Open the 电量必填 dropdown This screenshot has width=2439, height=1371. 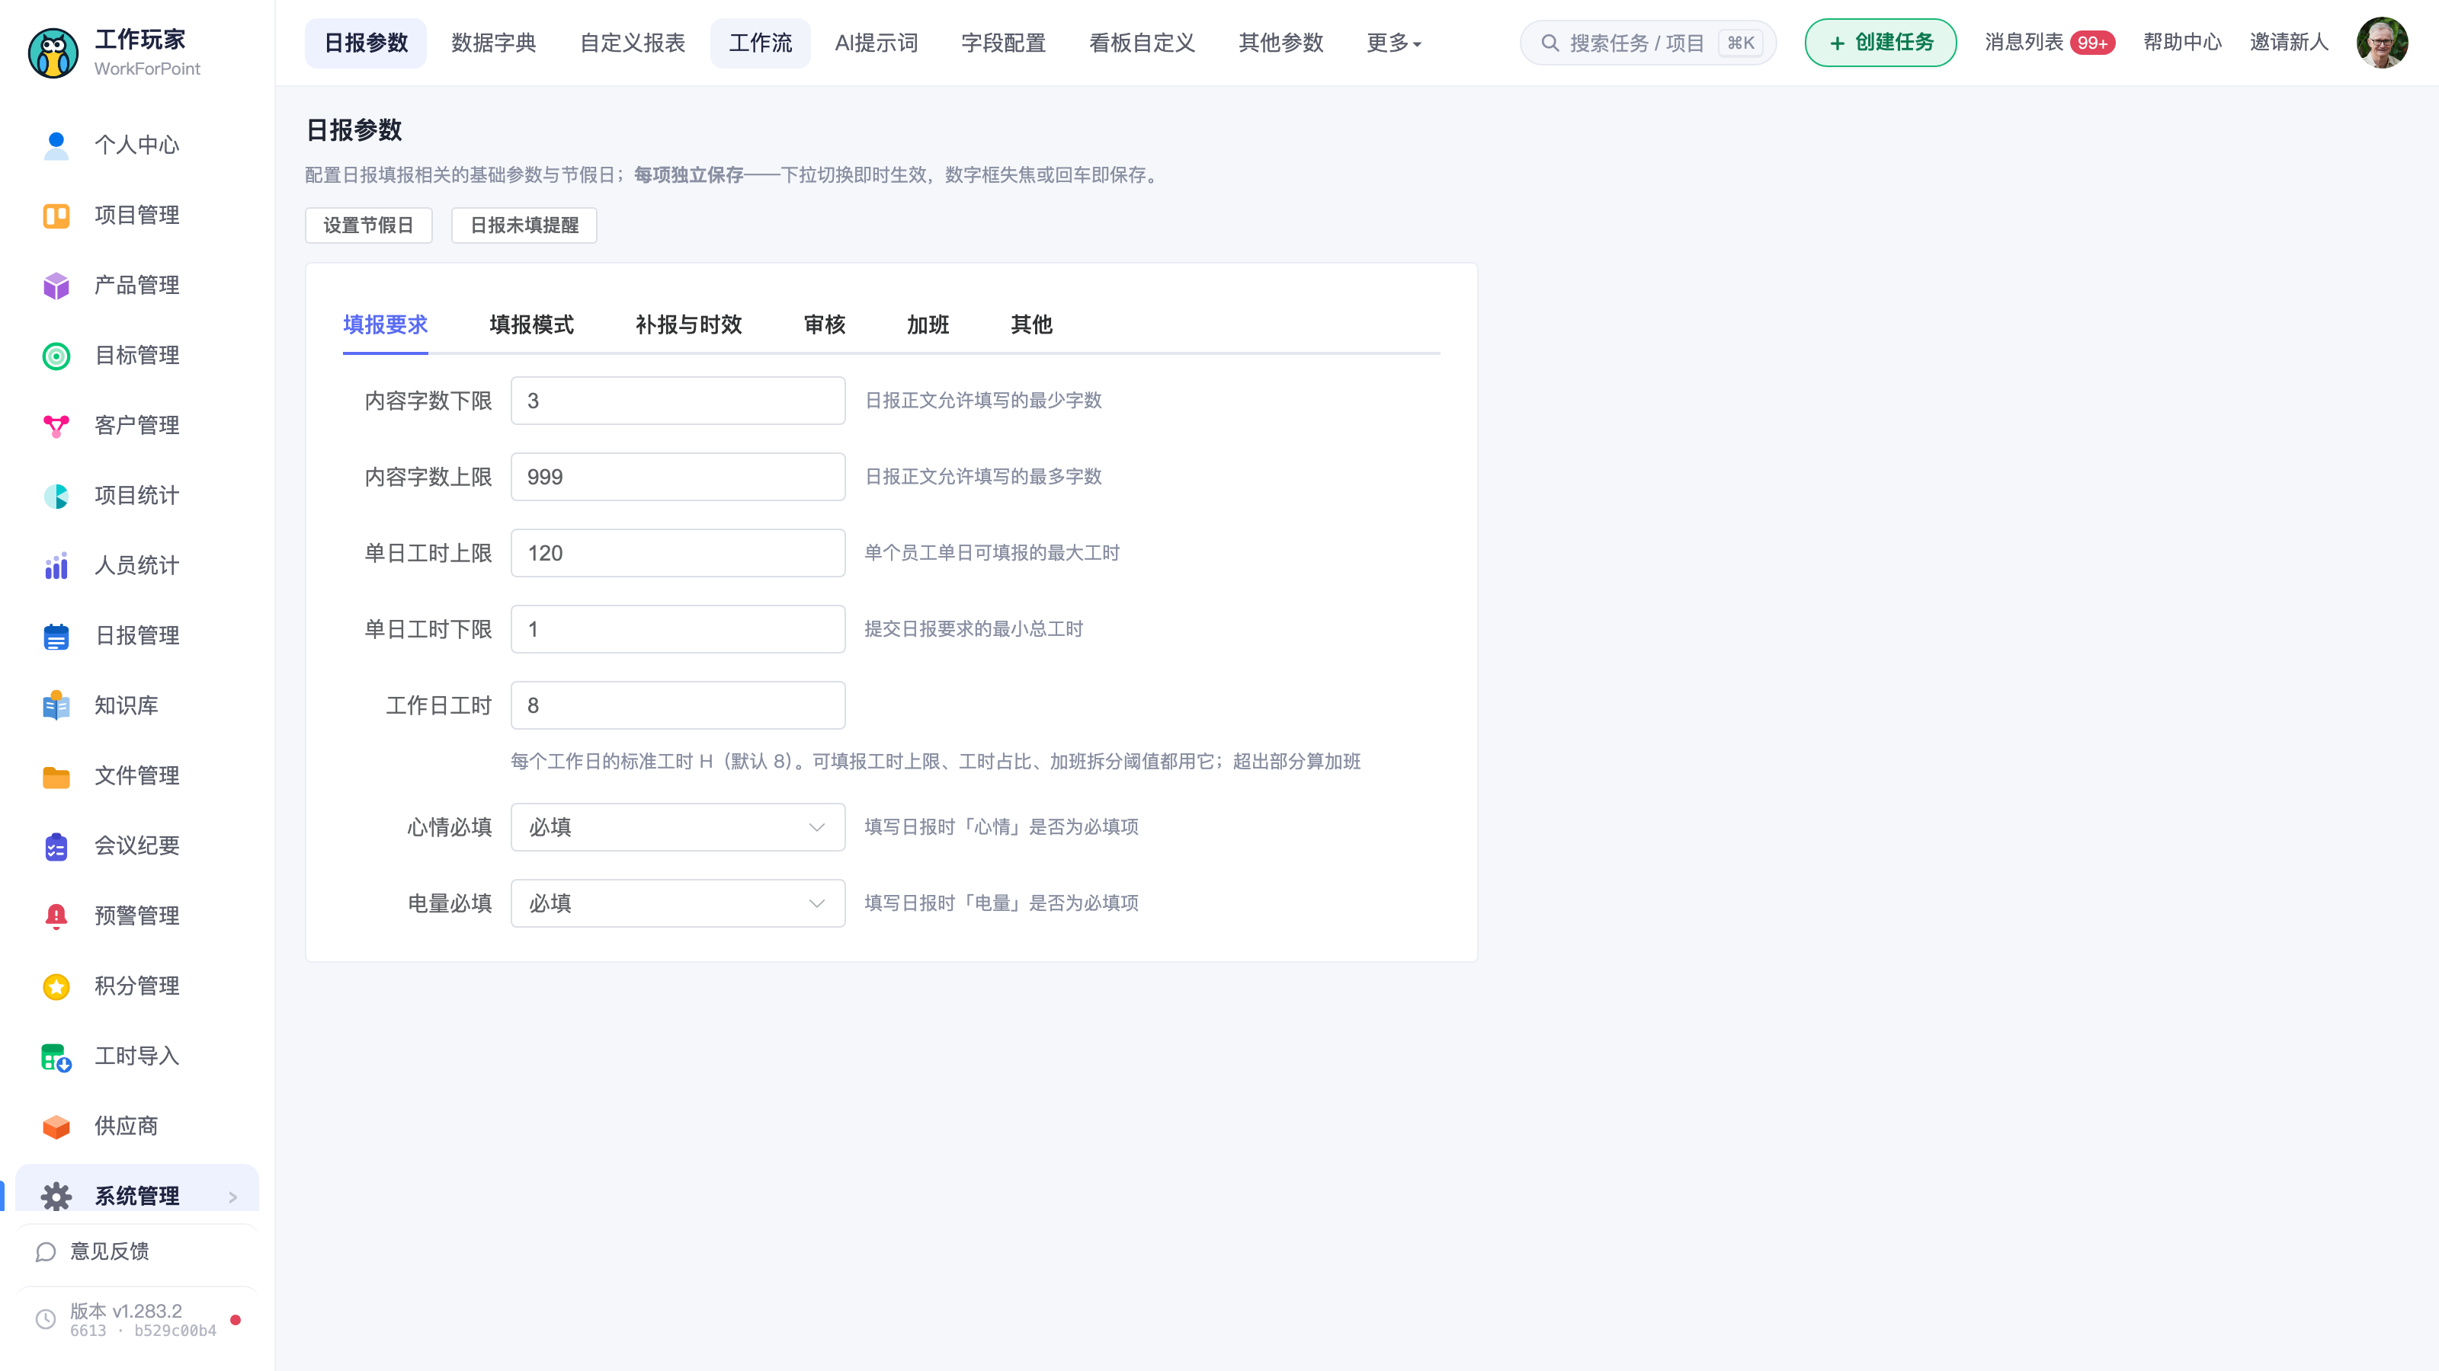coord(678,903)
